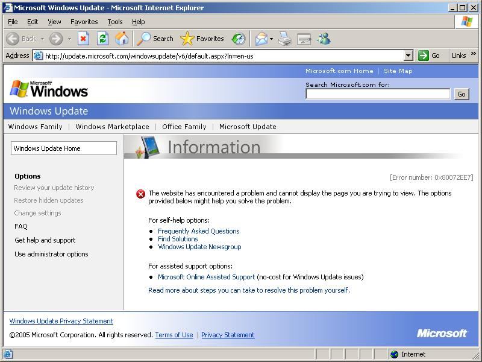
Task: Click Review your update history
Action: click(x=54, y=188)
